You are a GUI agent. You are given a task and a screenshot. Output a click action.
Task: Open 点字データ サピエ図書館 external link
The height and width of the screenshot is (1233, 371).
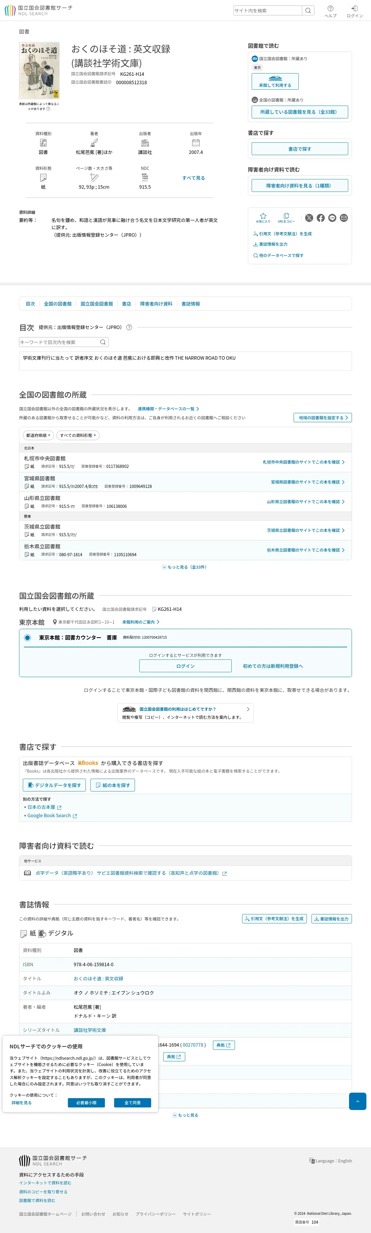[131, 873]
